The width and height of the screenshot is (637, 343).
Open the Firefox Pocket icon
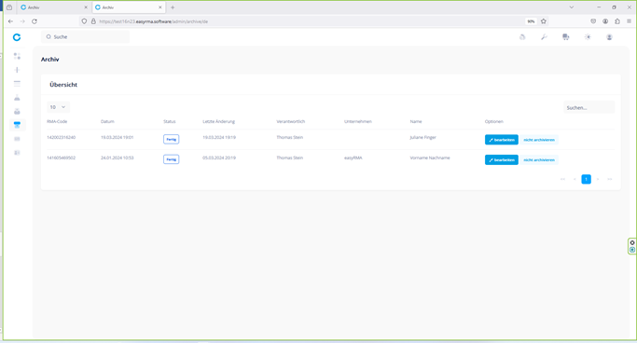click(593, 21)
